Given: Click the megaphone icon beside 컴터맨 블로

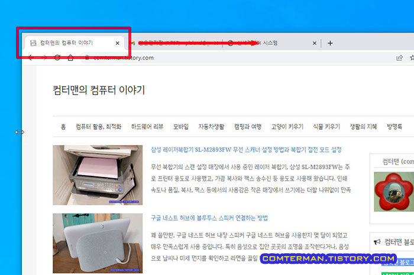Looking at the screenshot, I should [377, 242].
